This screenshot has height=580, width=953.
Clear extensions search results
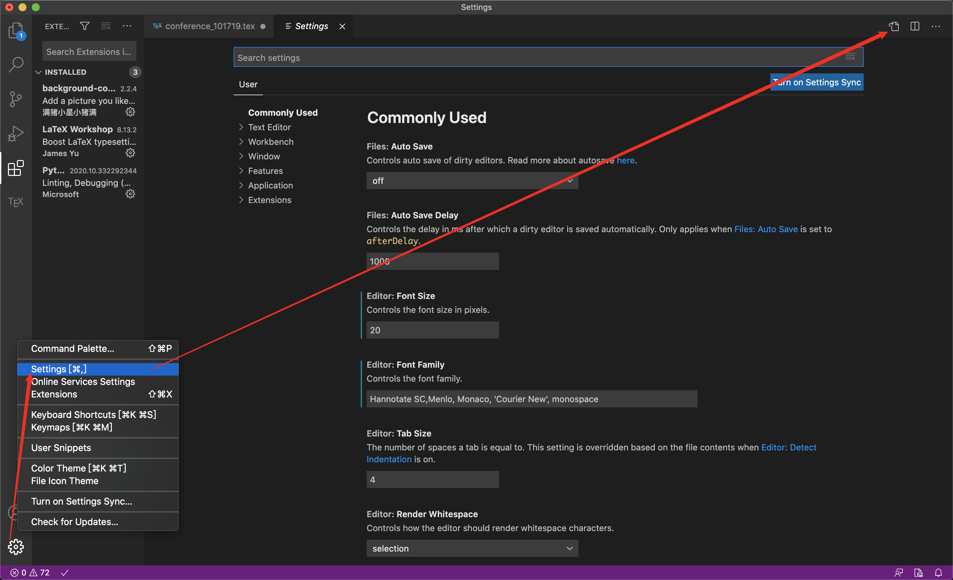pyautogui.click(x=106, y=26)
